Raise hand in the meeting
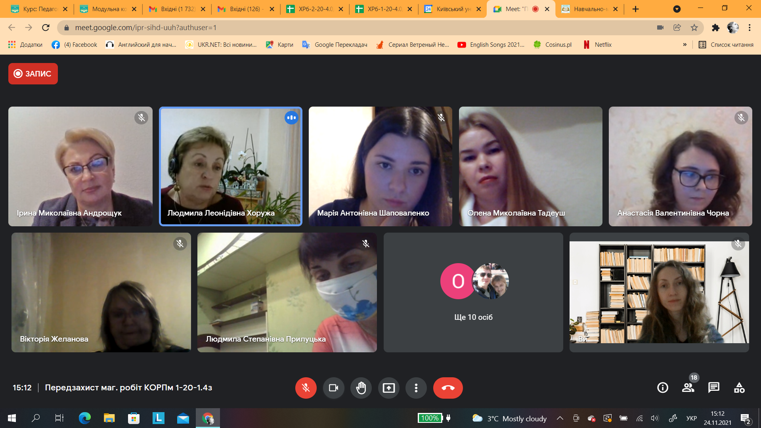Image resolution: width=761 pixels, height=428 pixels. pos(361,388)
